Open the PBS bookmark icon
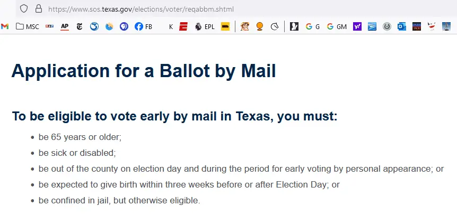Image resolution: width=457 pixels, height=215 pixels. [x=124, y=26]
